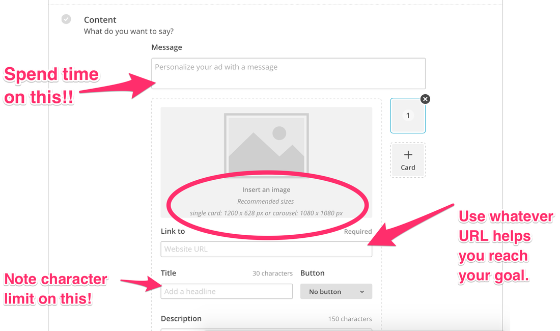The width and height of the screenshot is (560, 331).
Task: Click the 'Add a headline' title field
Action: [227, 291]
